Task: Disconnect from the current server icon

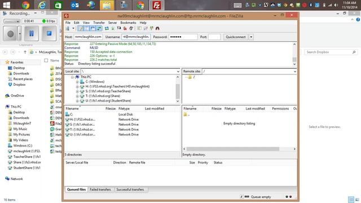Action: 125,29
